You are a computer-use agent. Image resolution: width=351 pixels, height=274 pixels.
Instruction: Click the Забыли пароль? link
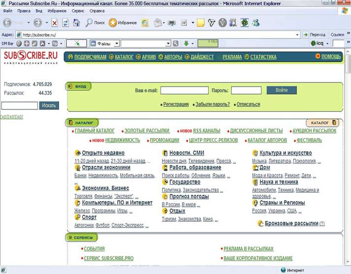click(x=213, y=104)
